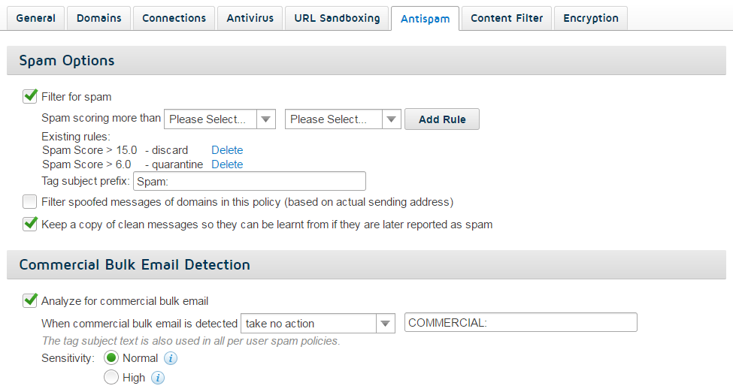Uncheck the Filter for spam checkbox
This screenshot has width=733, height=392.
pyautogui.click(x=30, y=96)
